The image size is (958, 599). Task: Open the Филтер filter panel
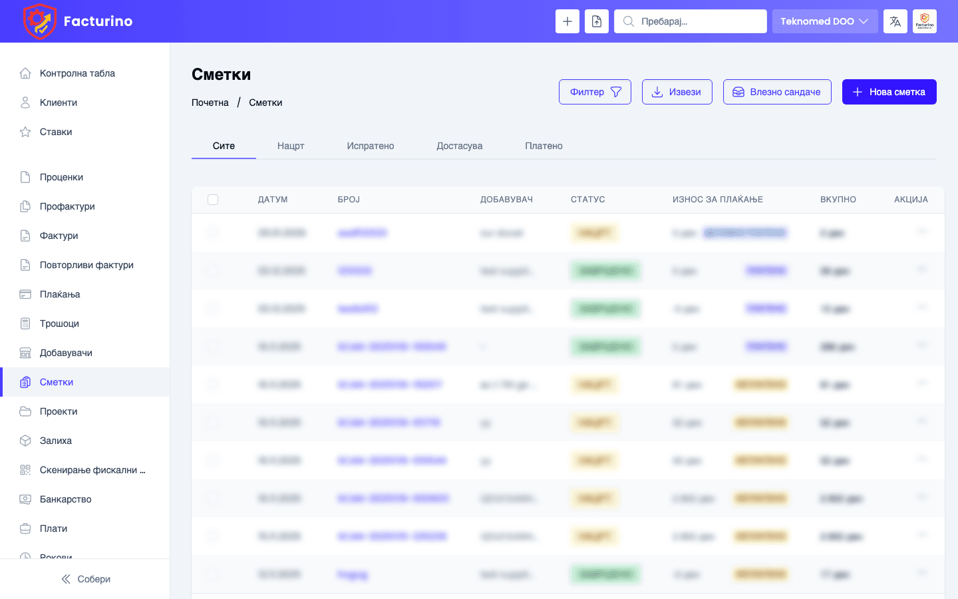tap(595, 92)
